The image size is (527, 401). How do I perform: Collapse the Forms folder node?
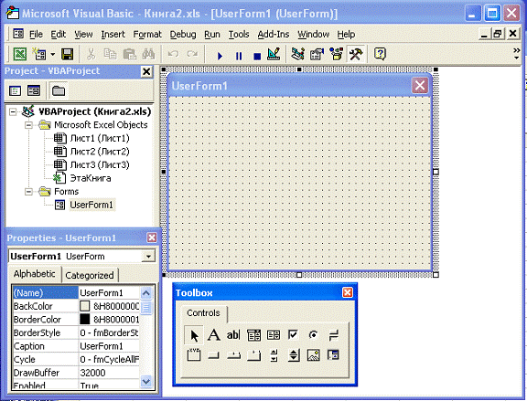pos(29,192)
